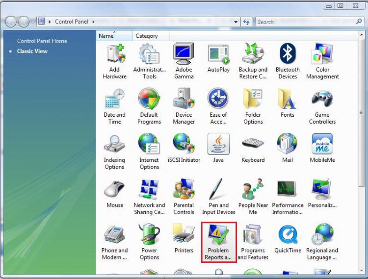Screen dimensions: 368x279
Task: Open Regional and Language Options
Action: pyautogui.click(x=322, y=242)
